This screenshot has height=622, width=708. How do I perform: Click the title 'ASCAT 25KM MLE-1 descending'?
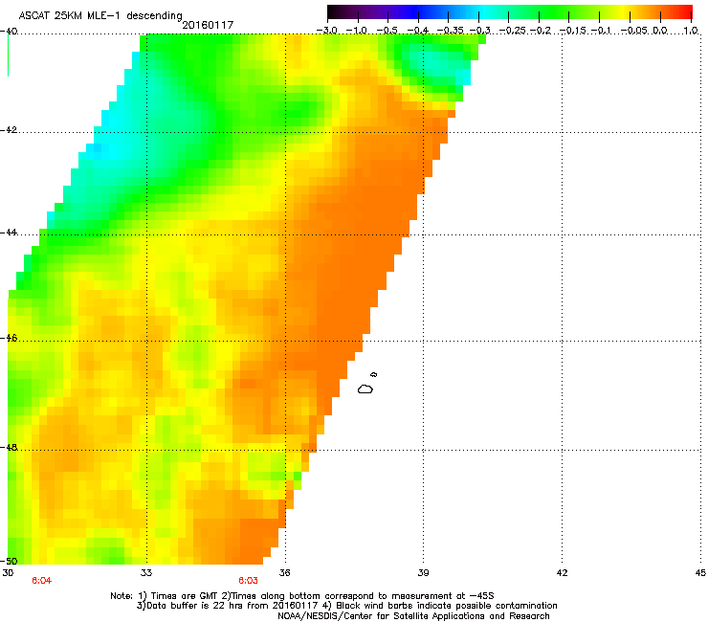tap(100, 15)
